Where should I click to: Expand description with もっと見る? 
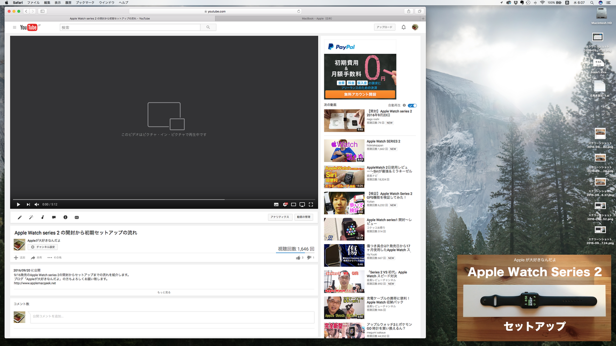(x=164, y=292)
